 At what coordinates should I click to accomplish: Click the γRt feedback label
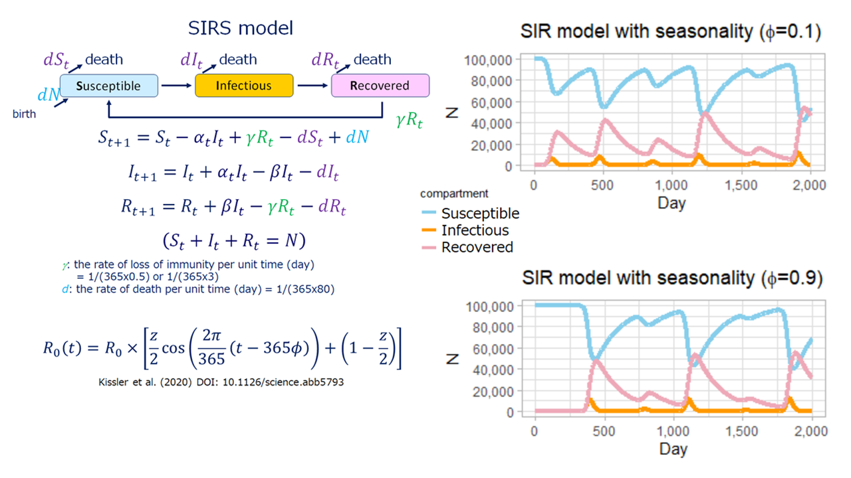(409, 120)
